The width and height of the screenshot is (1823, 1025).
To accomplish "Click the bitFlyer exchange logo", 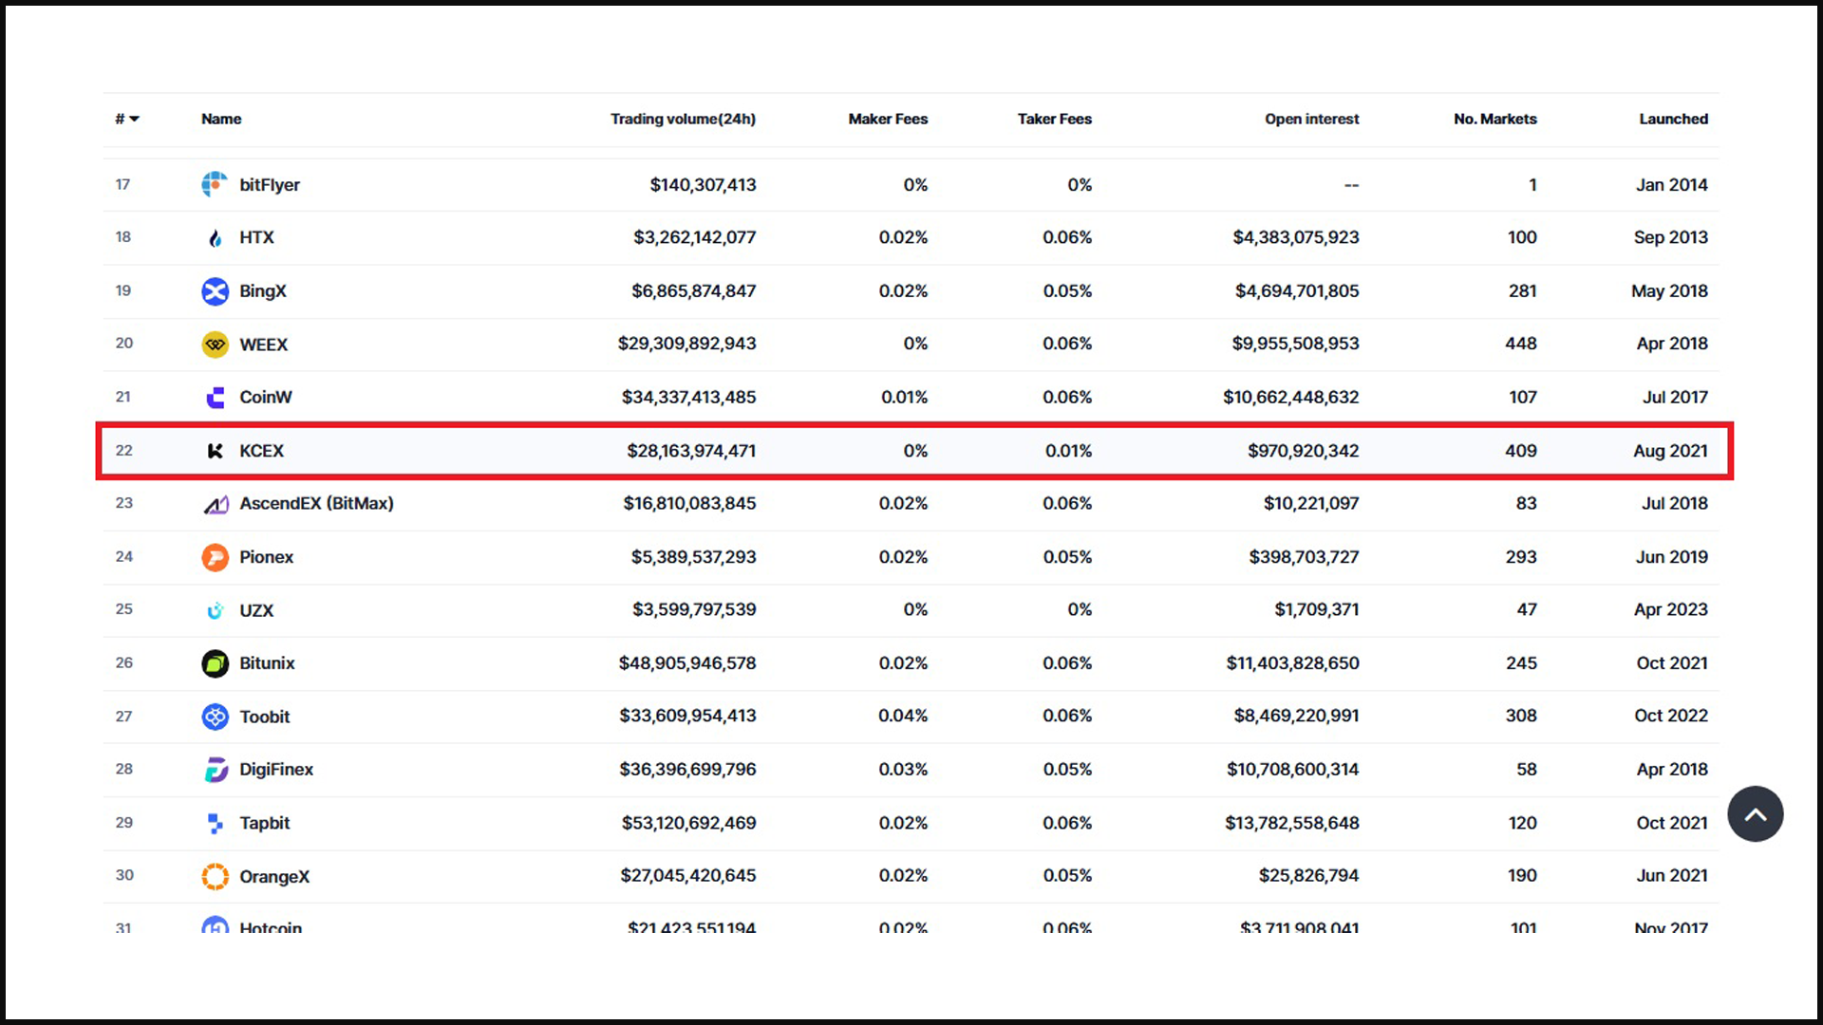I will tap(215, 184).
